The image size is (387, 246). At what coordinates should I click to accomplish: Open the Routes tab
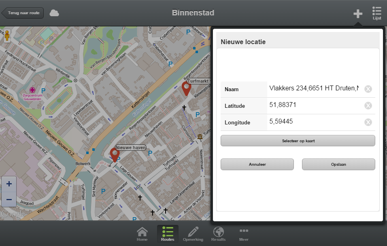coord(168,234)
